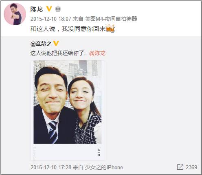Click the 2369 repost count
Screen dimensions: 202x175
pyautogui.click(x=191, y=167)
